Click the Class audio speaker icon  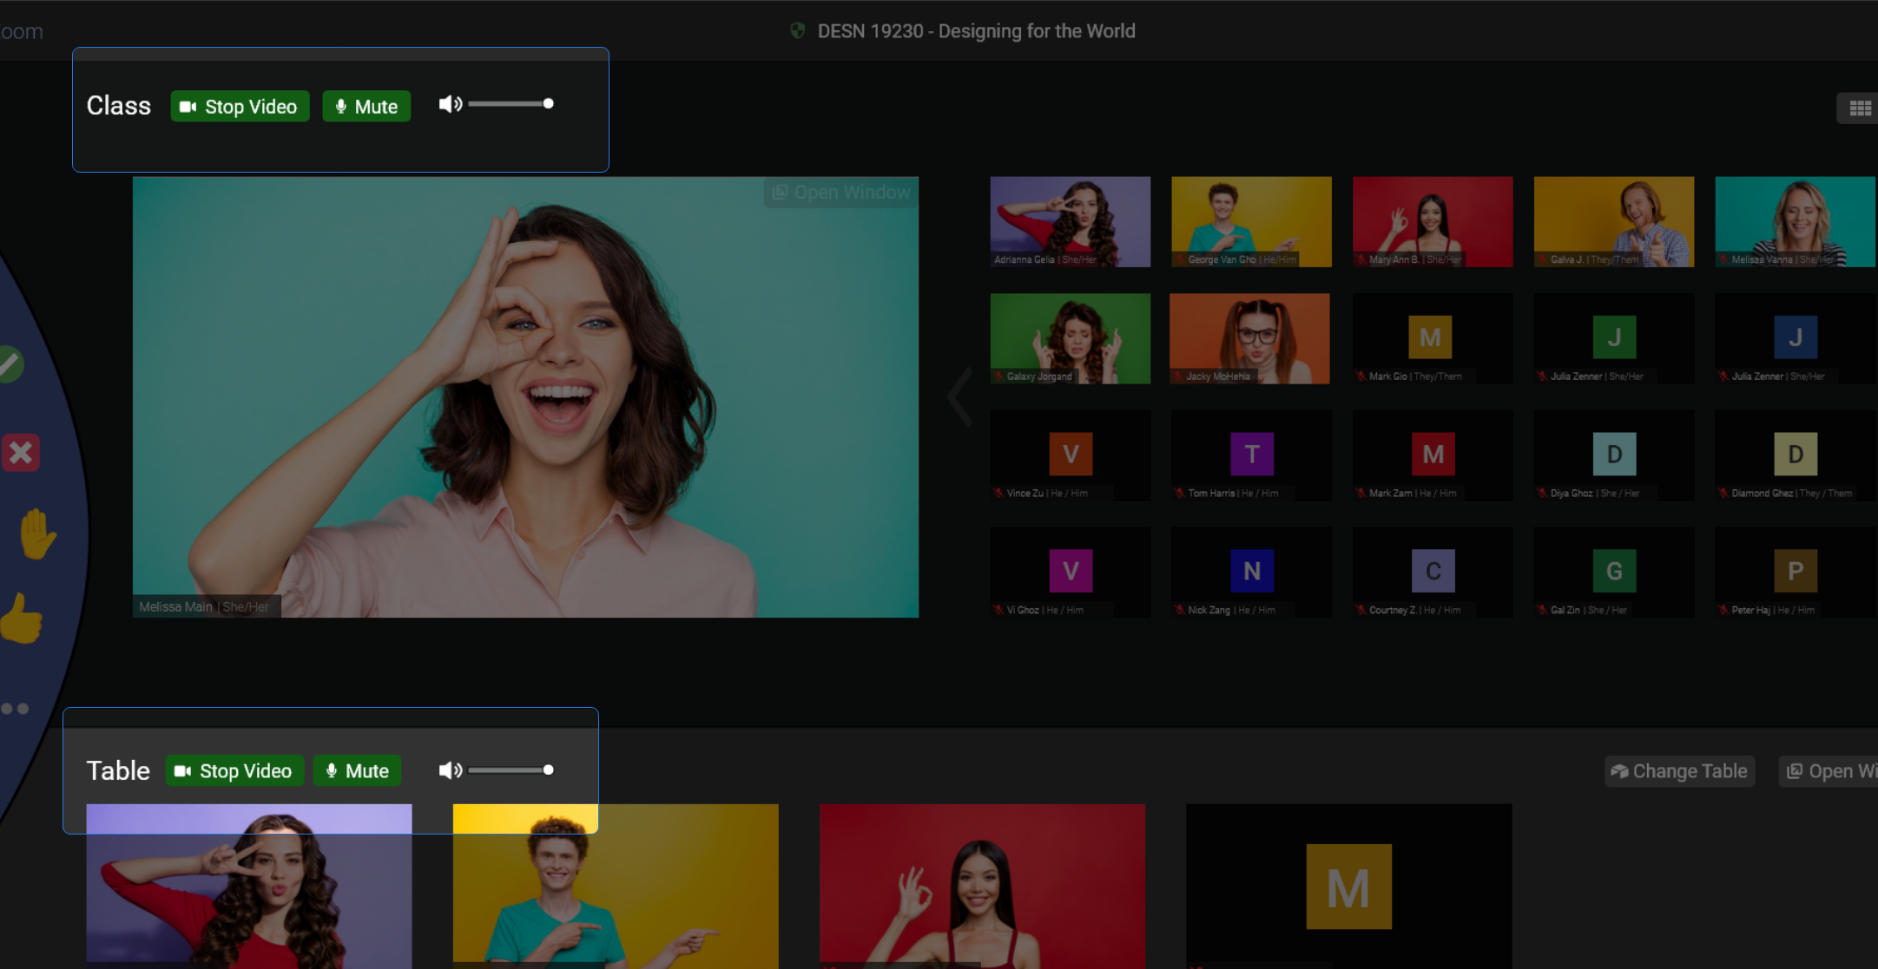[450, 103]
